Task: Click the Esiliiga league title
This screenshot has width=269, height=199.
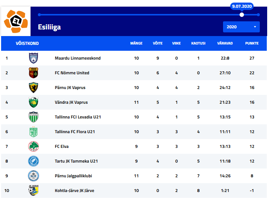Action: [49, 27]
